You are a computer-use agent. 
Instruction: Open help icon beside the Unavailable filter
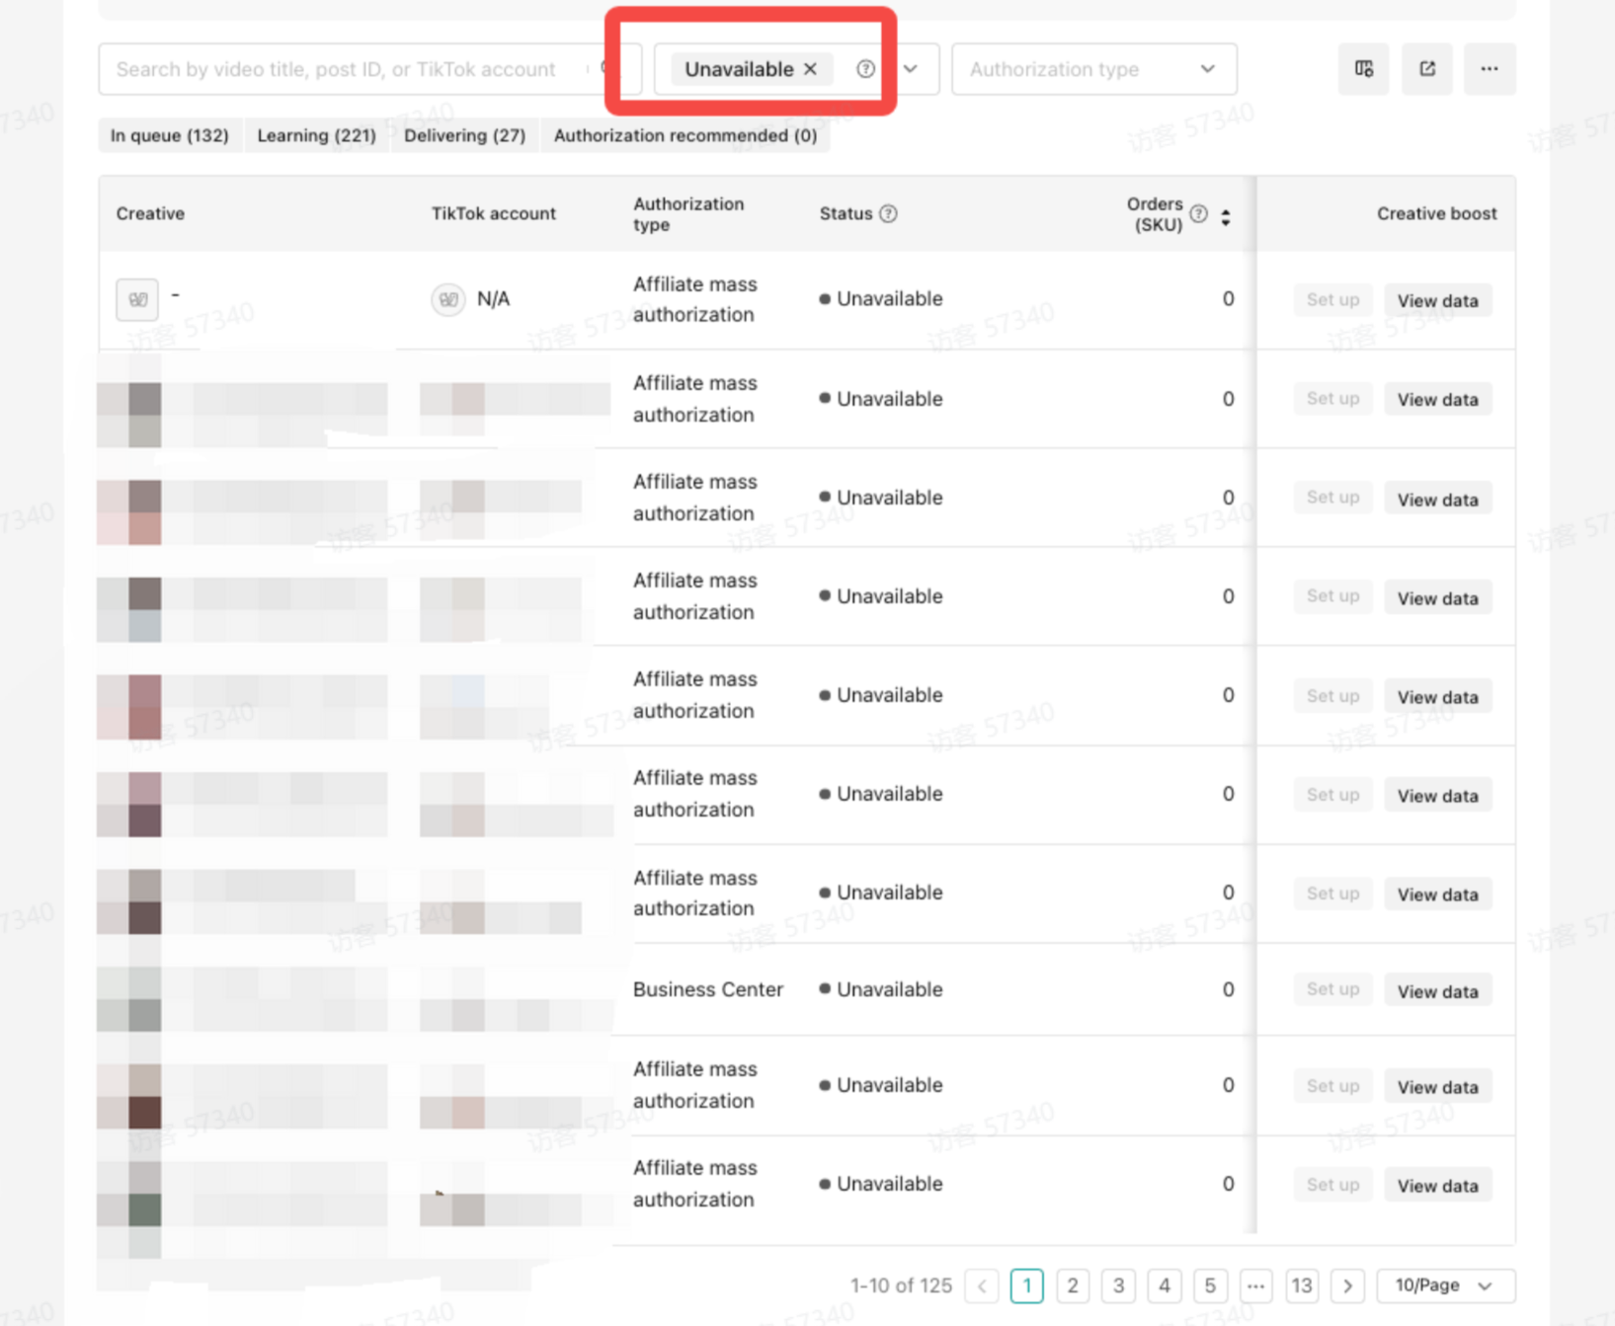pos(865,69)
